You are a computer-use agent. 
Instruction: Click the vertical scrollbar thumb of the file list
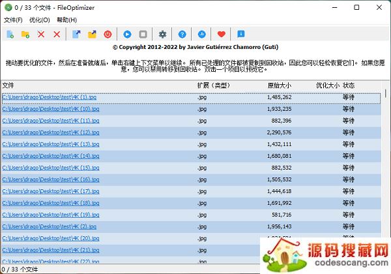point(386,93)
